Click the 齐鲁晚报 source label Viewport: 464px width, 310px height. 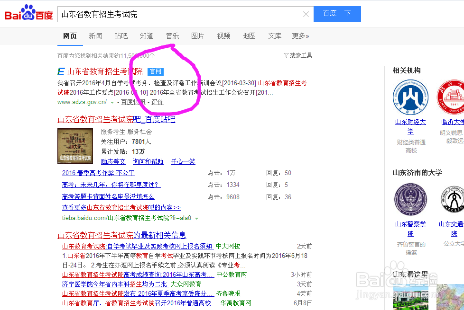[229, 294]
